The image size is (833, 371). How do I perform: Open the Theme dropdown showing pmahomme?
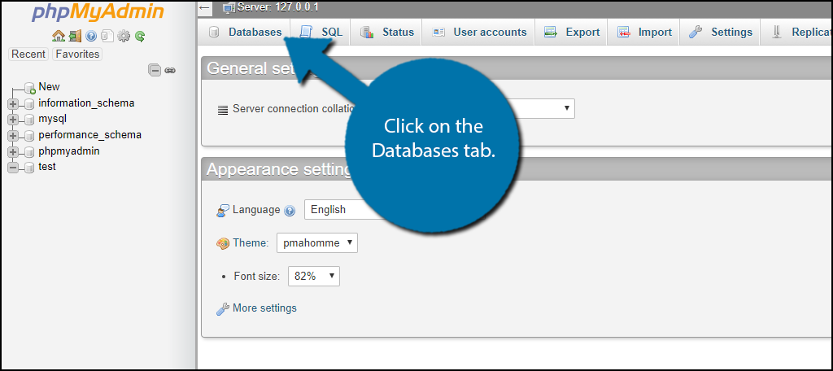click(x=317, y=243)
